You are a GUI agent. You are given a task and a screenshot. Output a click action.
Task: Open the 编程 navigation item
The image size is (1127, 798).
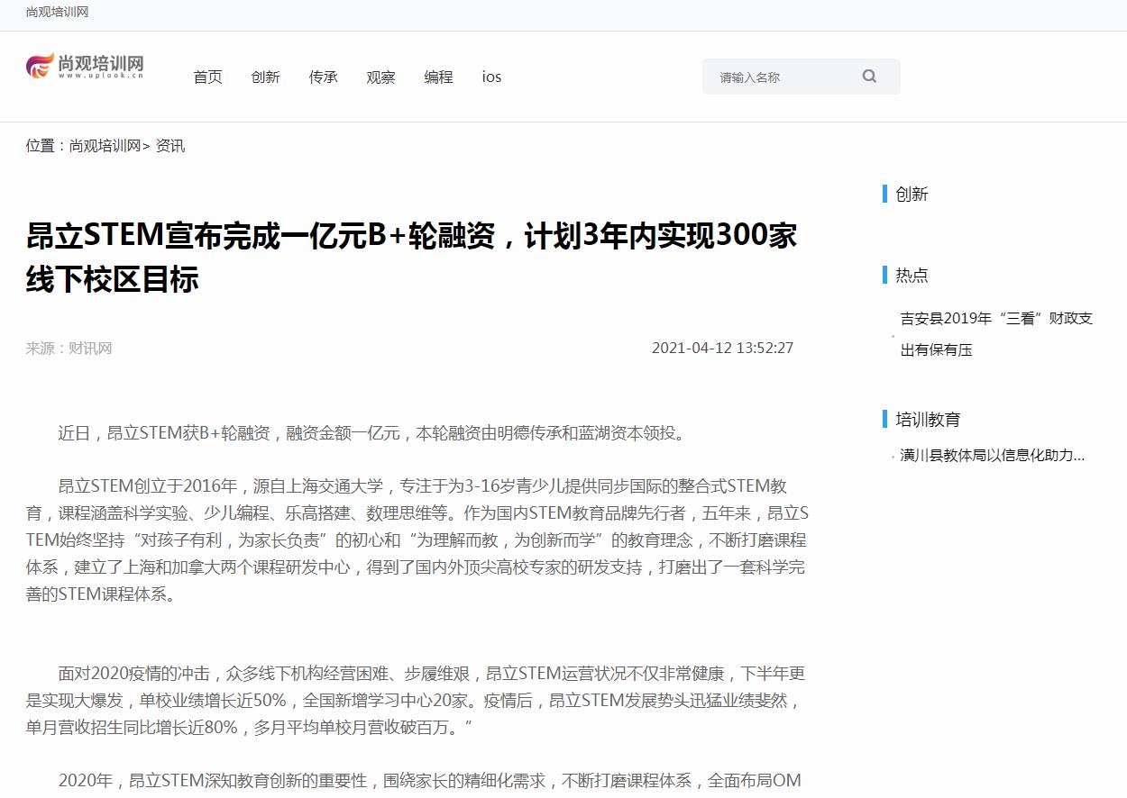pyautogui.click(x=438, y=77)
